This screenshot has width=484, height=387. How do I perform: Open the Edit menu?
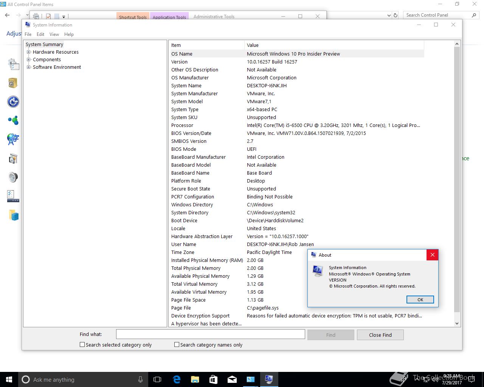(x=40, y=34)
